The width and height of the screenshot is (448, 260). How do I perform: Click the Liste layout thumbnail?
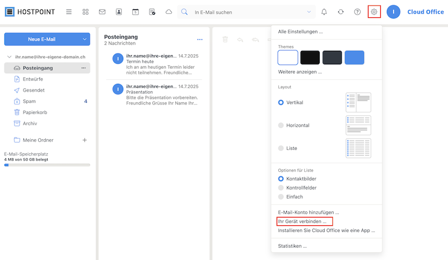(x=358, y=148)
